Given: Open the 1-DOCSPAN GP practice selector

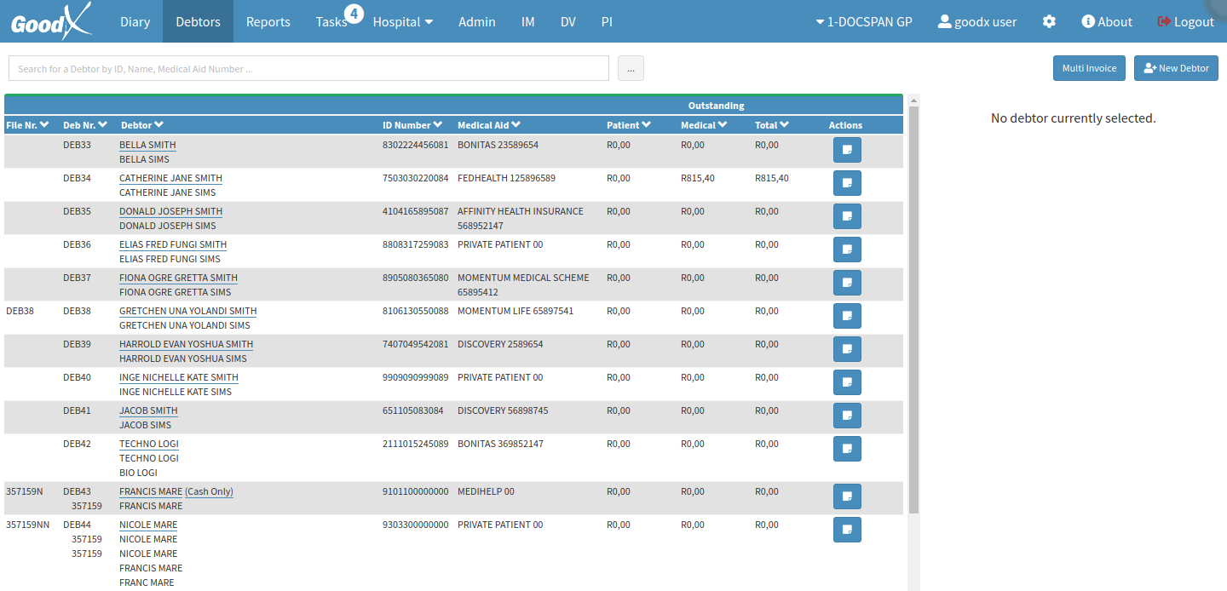Looking at the screenshot, I should [863, 21].
